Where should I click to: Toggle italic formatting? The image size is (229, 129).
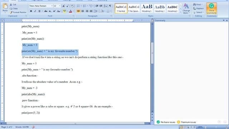coord(35,11)
